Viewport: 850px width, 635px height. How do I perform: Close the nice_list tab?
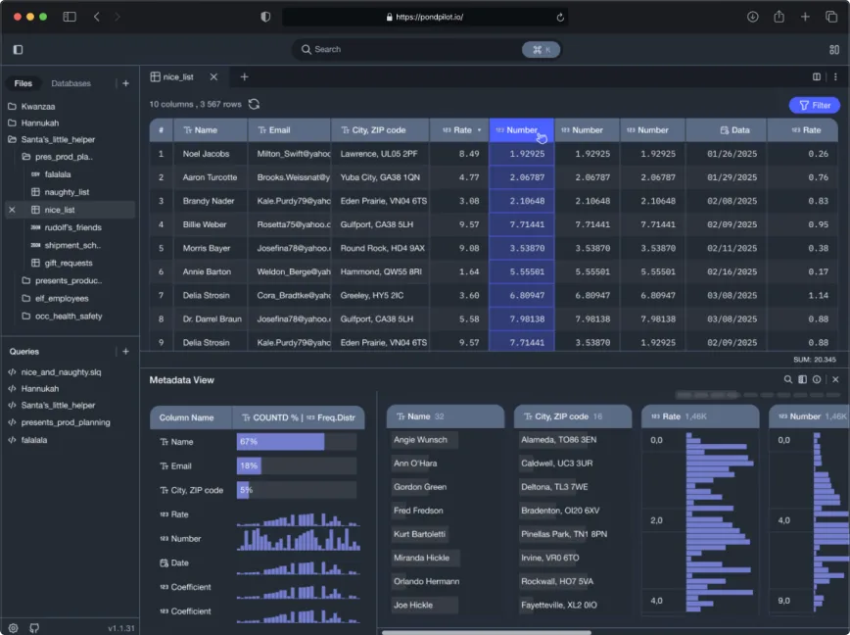pyautogui.click(x=213, y=77)
